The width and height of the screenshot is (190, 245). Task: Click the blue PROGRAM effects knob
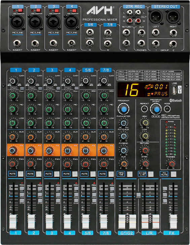(123, 109)
